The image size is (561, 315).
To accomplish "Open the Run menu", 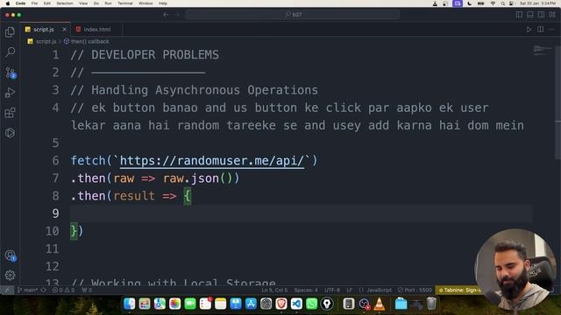I will [x=108, y=3].
